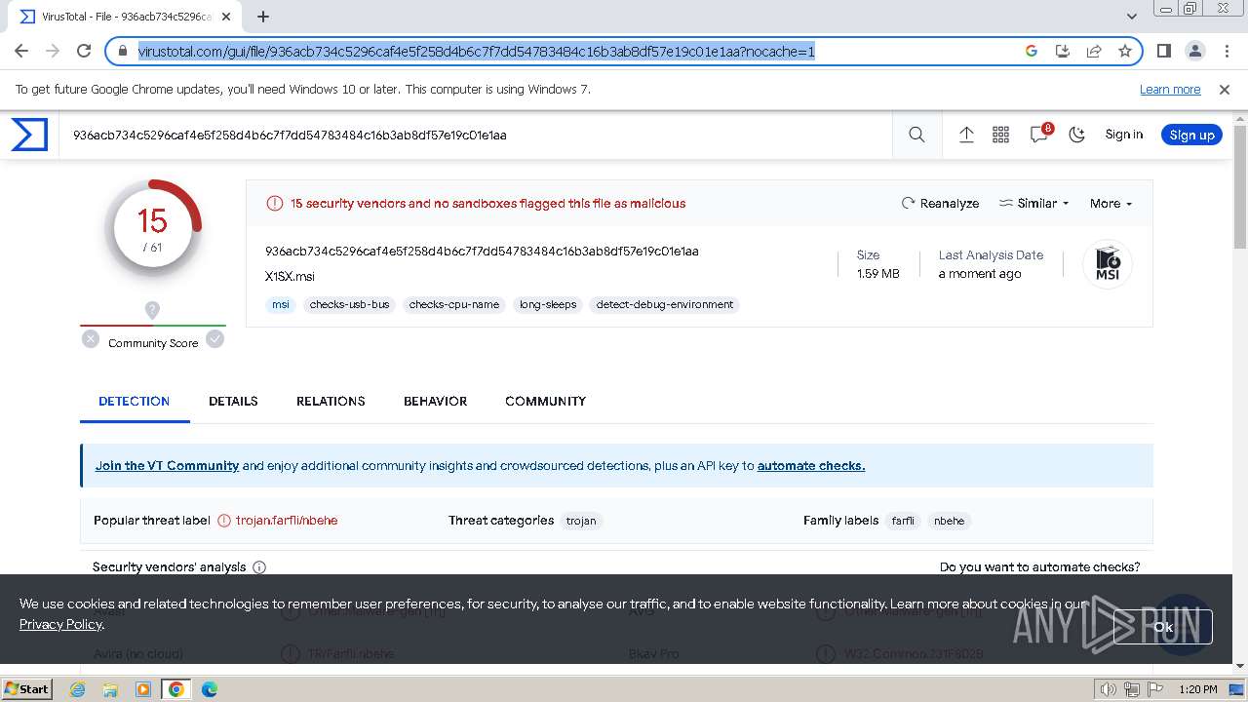Select the checks-cpu-name tag
The image size is (1248, 702).
[454, 304]
